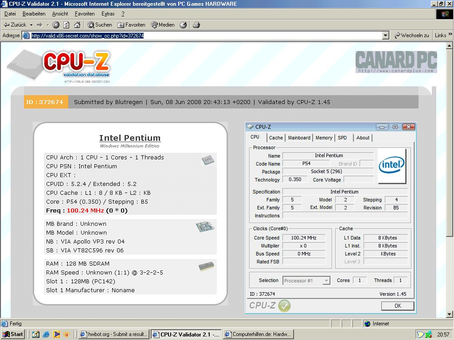Click the network system tray icon
This screenshot has width=454, height=340.
429,335
